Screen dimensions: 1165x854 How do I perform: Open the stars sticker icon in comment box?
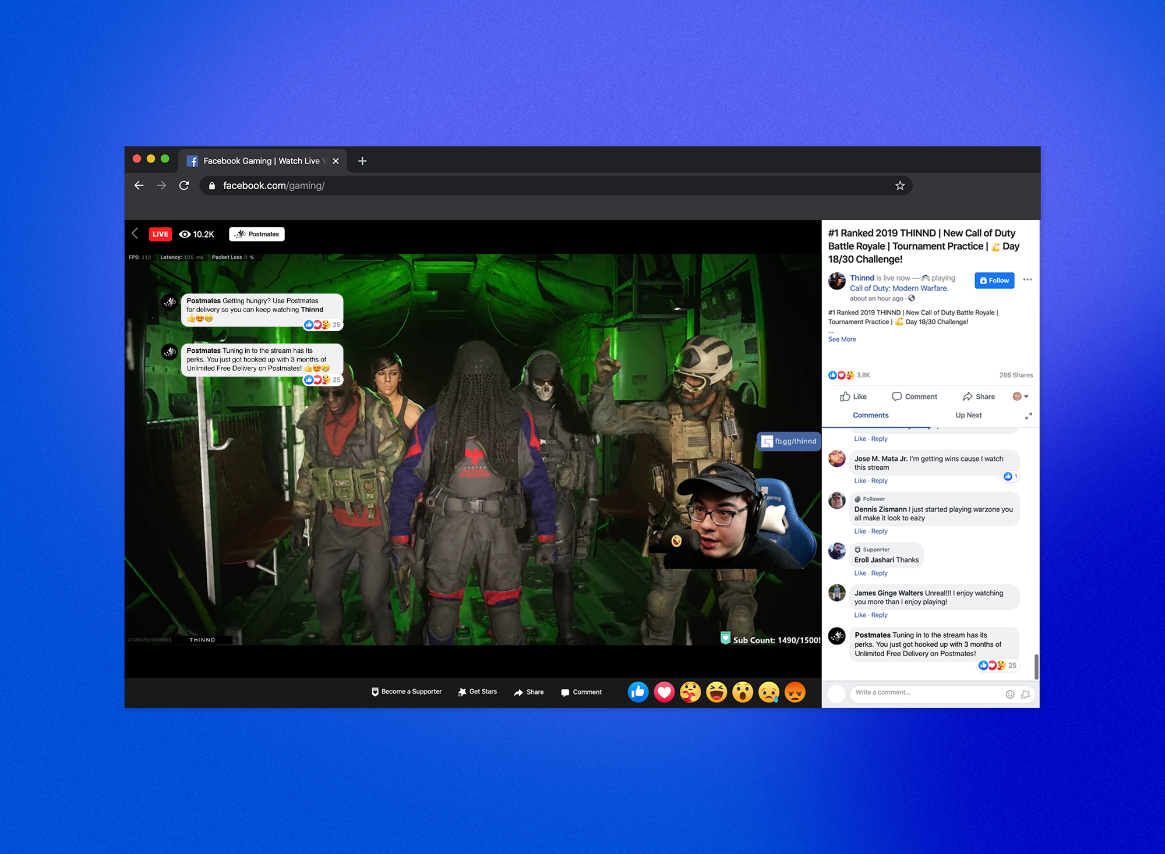(1026, 694)
